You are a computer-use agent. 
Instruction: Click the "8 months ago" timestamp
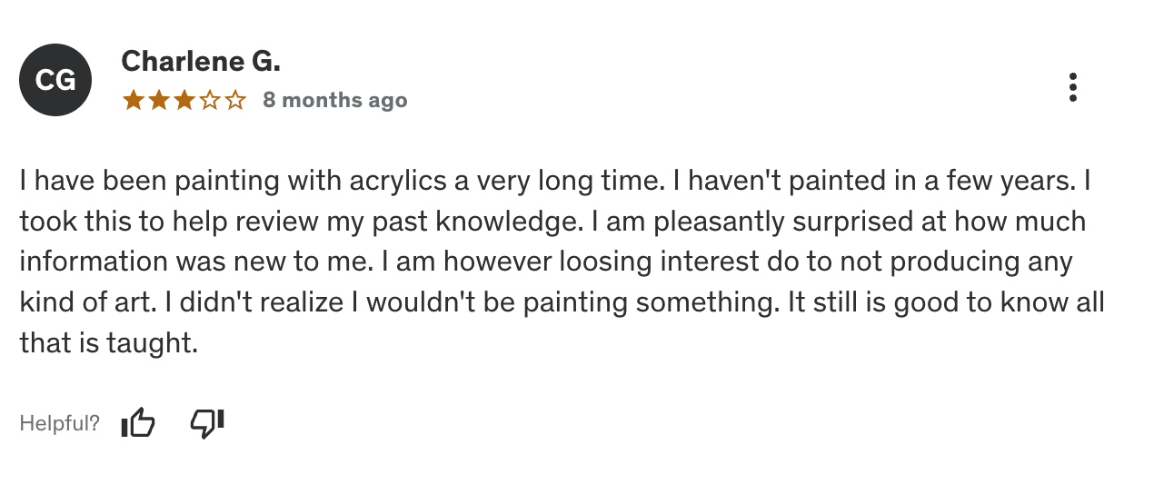tap(335, 100)
